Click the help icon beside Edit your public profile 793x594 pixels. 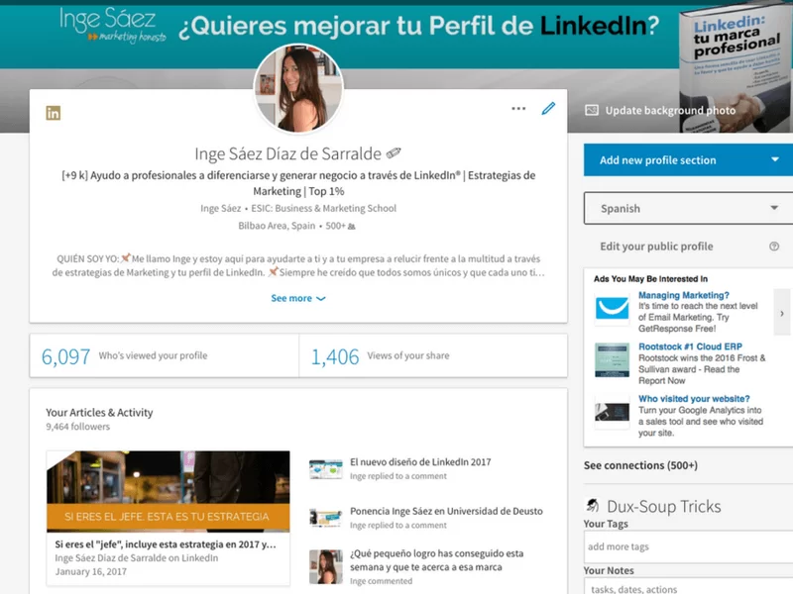(774, 246)
